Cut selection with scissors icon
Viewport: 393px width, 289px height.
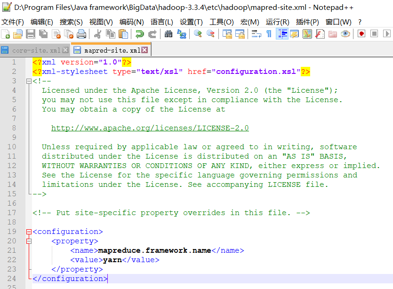pyautogui.click(x=98, y=34)
